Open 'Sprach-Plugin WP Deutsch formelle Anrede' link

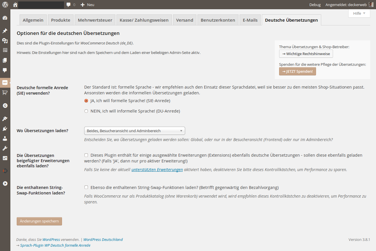tap(55, 245)
